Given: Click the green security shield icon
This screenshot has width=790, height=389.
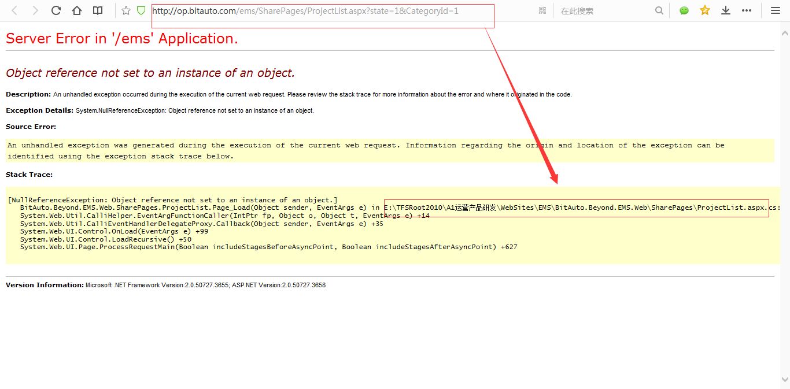Looking at the screenshot, I should [141, 10].
